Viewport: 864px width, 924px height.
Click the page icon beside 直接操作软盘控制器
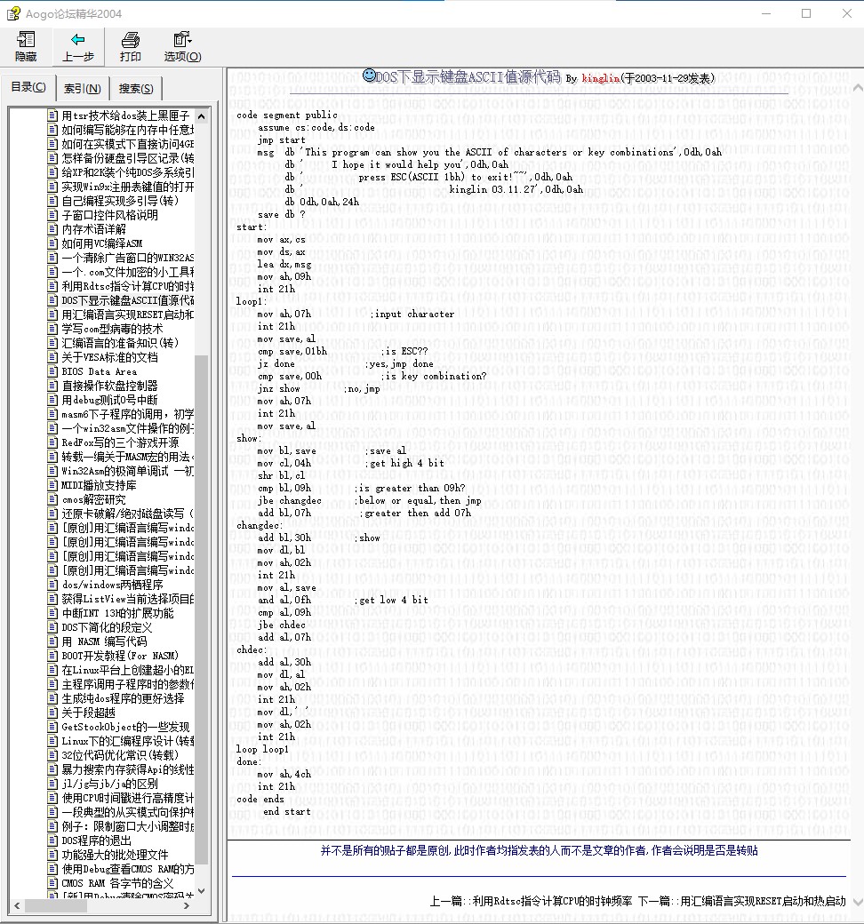click(x=53, y=386)
